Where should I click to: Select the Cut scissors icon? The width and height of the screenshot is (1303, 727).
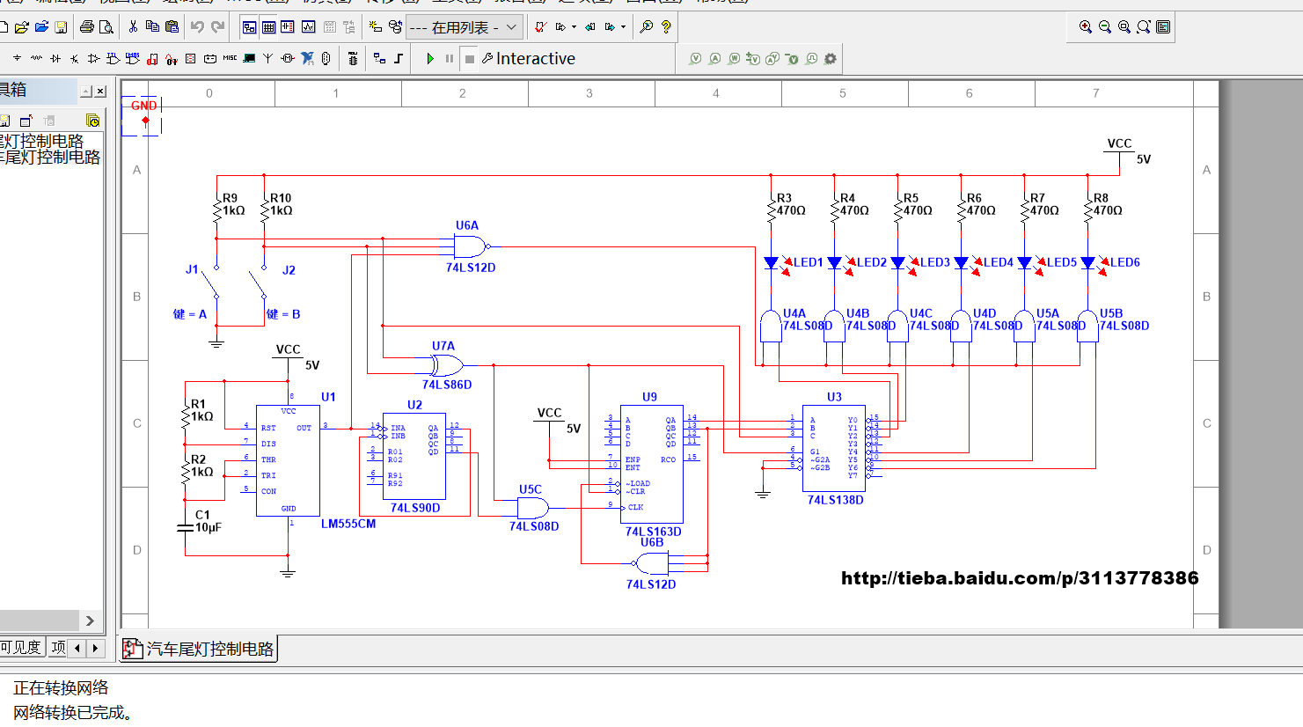click(x=133, y=27)
